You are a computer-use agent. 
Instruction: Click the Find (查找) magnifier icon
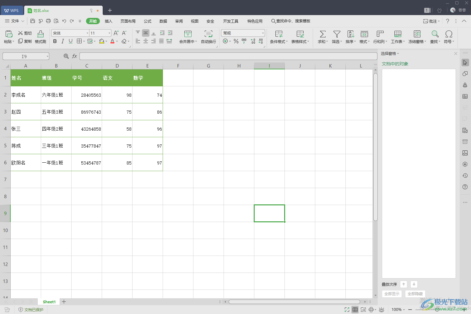(435, 34)
